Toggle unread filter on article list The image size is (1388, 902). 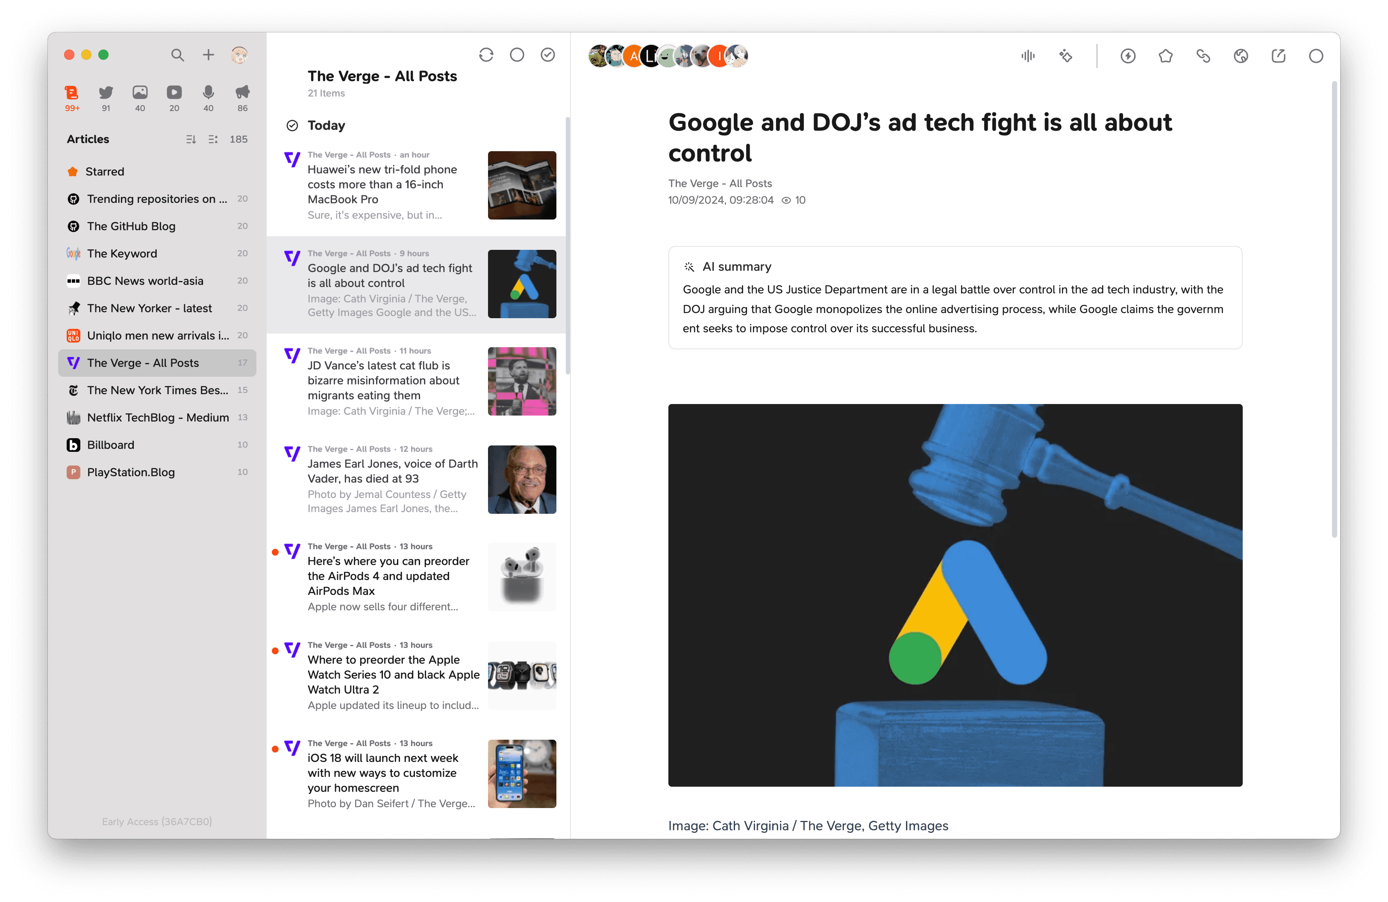[x=517, y=55]
